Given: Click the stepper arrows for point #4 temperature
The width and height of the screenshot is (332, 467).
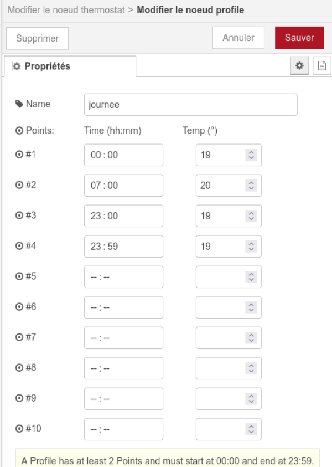Looking at the screenshot, I should [251, 247].
